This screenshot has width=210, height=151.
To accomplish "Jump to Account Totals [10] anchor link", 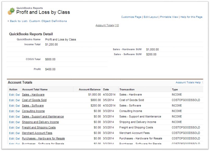I will coord(107,25).
